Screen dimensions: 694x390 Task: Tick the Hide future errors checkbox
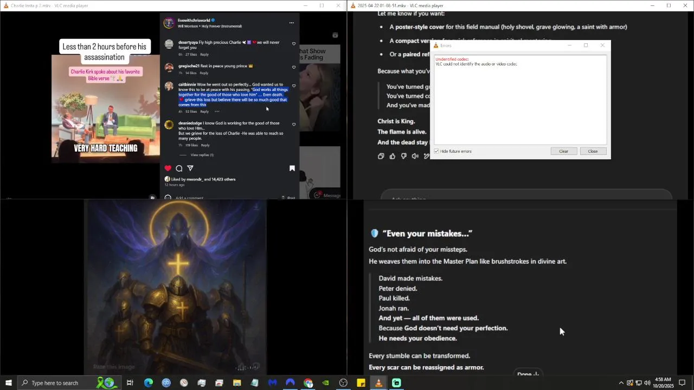pyautogui.click(x=436, y=151)
